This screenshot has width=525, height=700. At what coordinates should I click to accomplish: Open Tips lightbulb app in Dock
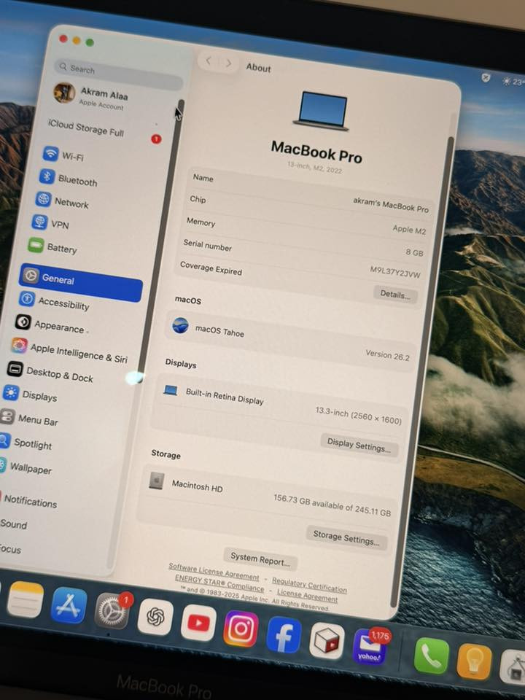coord(474,661)
